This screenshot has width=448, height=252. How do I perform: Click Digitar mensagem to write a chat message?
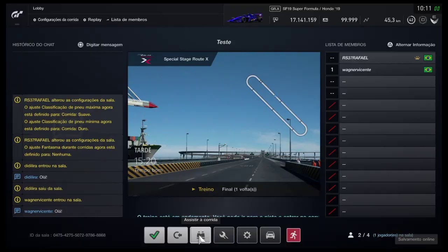click(x=104, y=45)
